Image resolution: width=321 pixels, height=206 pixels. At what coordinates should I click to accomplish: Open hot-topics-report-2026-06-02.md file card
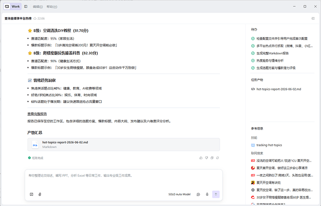pos(124,144)
